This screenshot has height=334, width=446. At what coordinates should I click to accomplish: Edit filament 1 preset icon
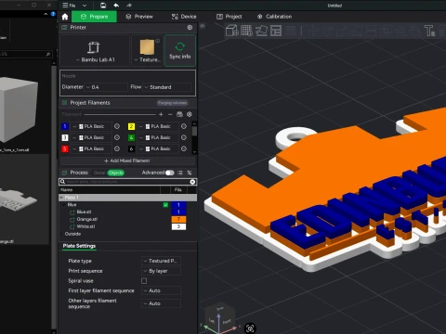117,126
